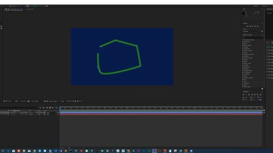Align paragraph text left

(244, 94)
